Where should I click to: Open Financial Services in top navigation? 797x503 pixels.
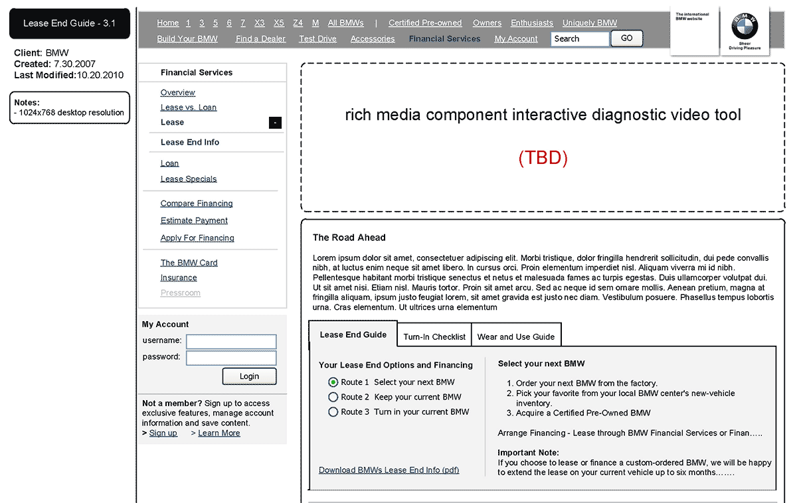(x=444, y=38)
